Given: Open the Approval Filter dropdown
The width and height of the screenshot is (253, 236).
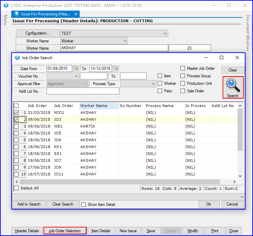Looking at the screenshot, I should [x=85, y=84].
